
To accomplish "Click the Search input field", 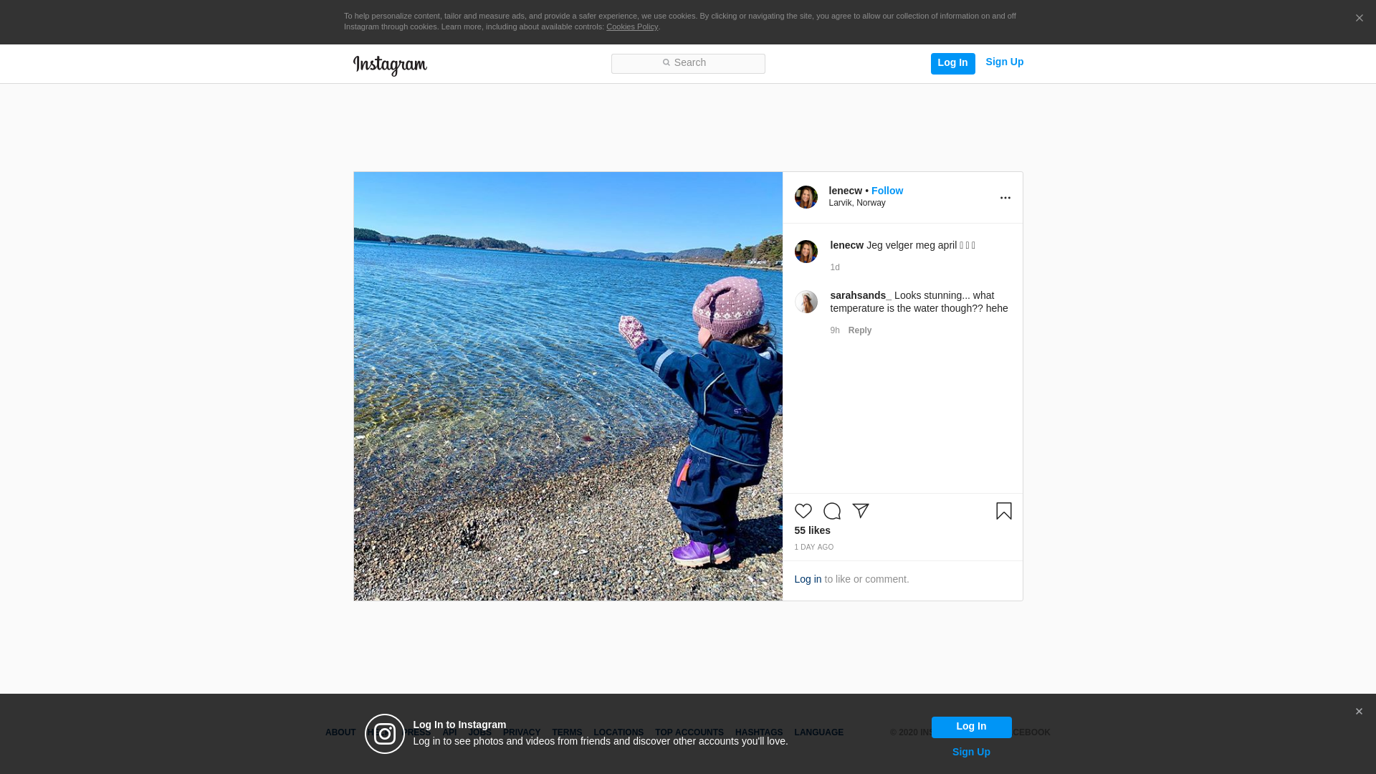I will 688,63.
